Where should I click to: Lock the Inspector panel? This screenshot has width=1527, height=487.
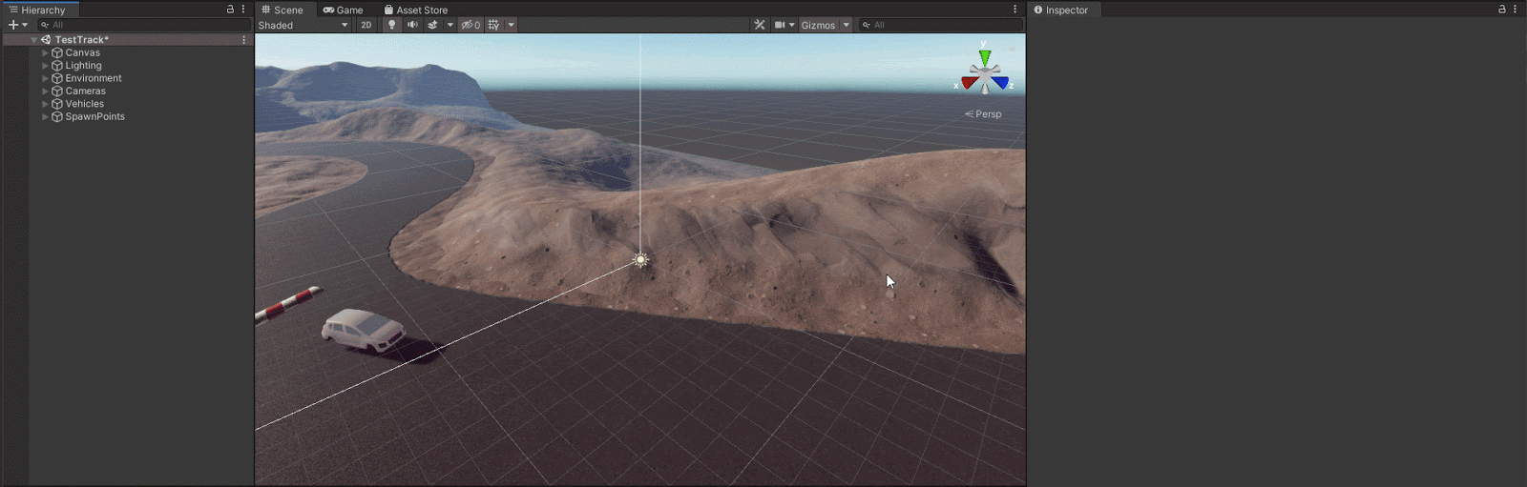point(1501,10)
